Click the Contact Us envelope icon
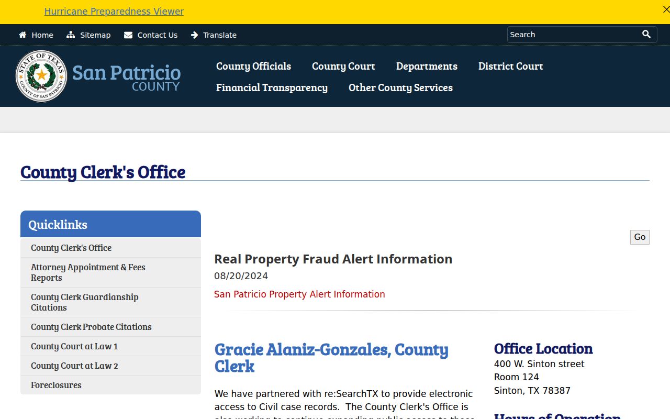The image size is (670, 419). pyautogui.click(x=128, y=35)
